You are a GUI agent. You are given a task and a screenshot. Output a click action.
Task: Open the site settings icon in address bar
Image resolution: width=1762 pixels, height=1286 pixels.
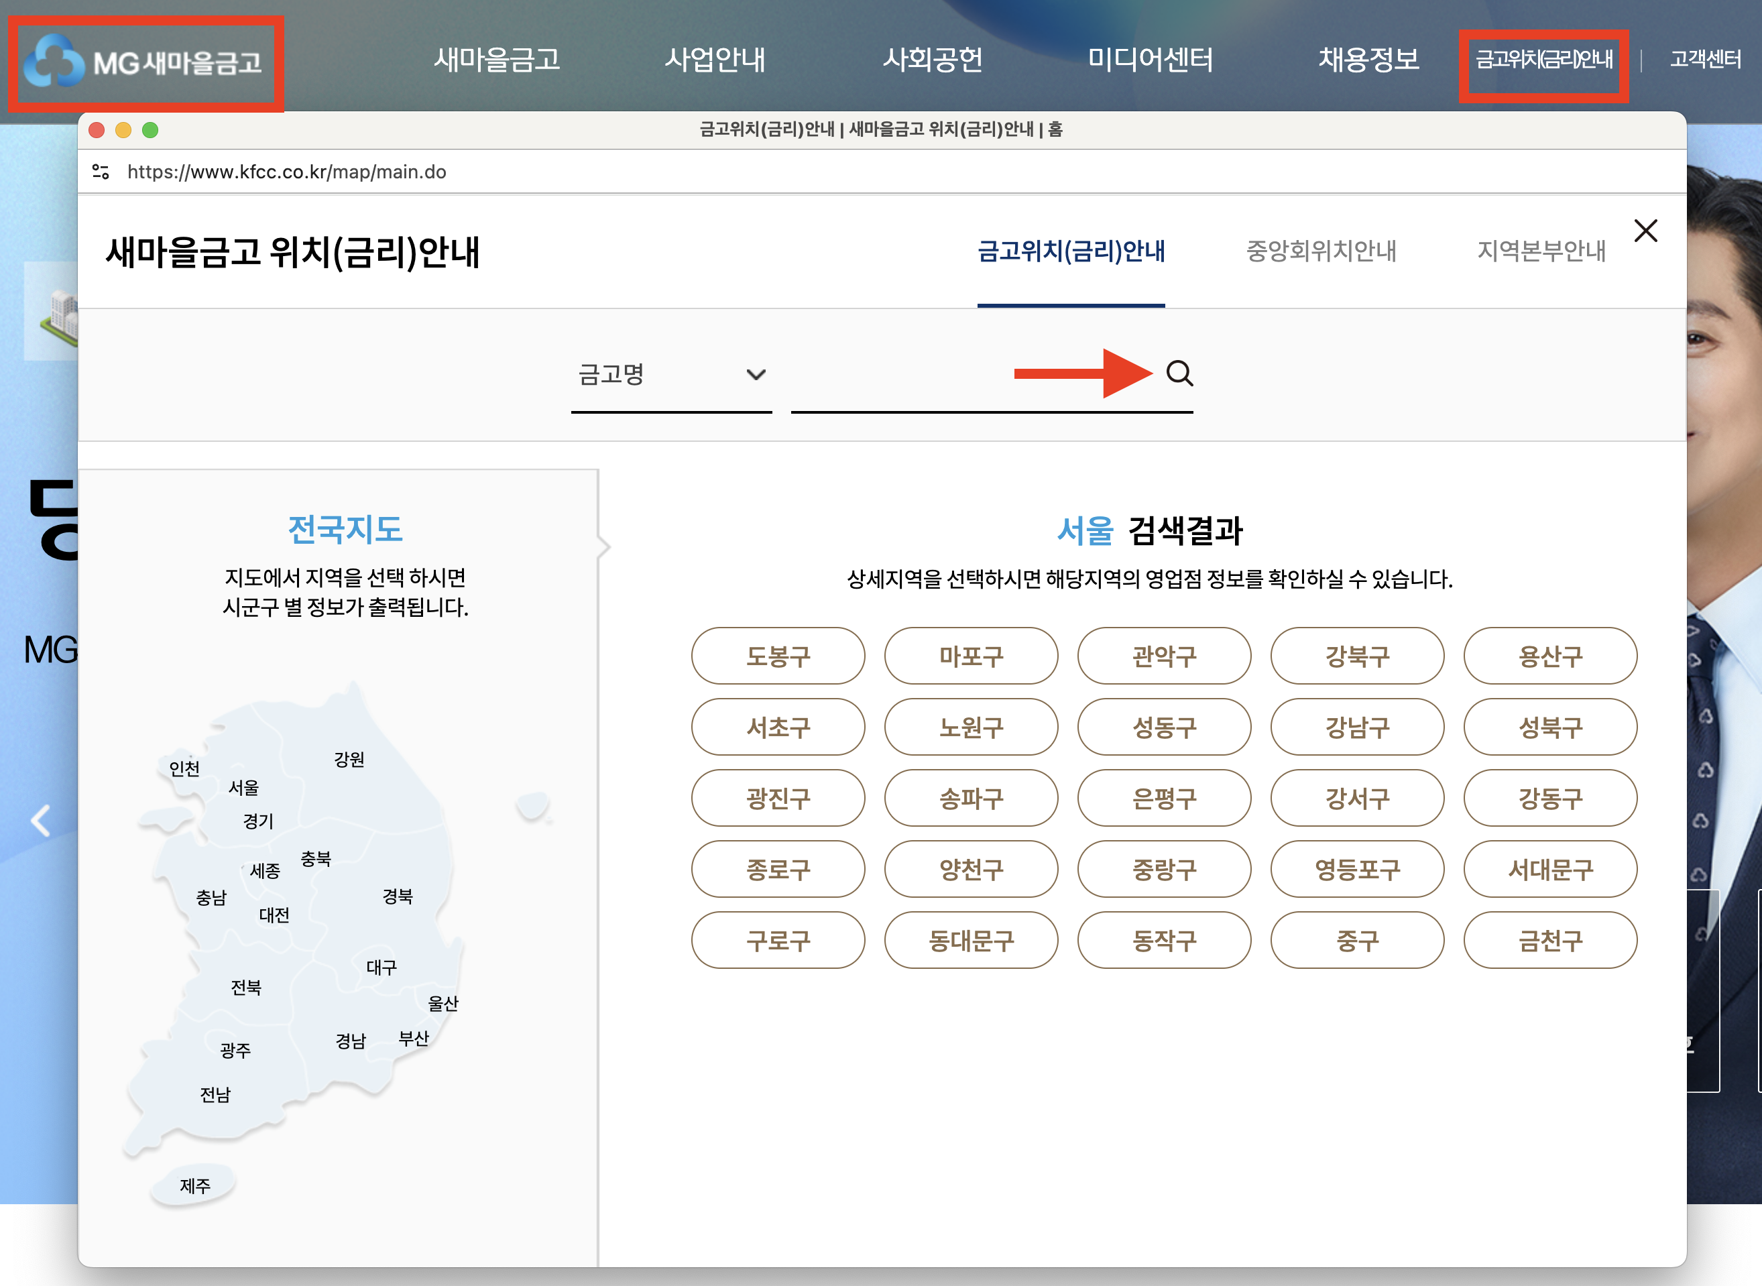[101, 171]
